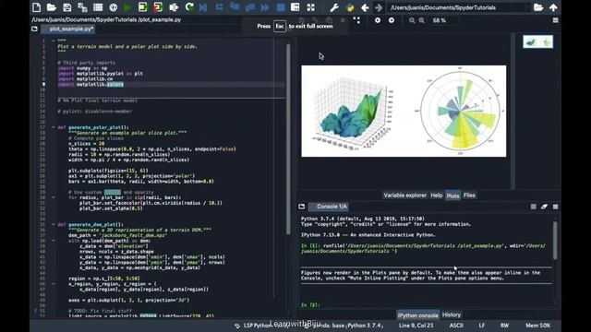
Task: Collapse the 'for radius, plot_bar' loop
Action: point(54,197)
